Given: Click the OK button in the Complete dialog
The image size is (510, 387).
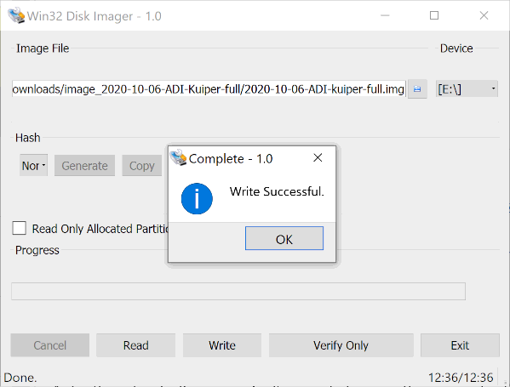Looking at the screenshot, I should coord(284,238).
